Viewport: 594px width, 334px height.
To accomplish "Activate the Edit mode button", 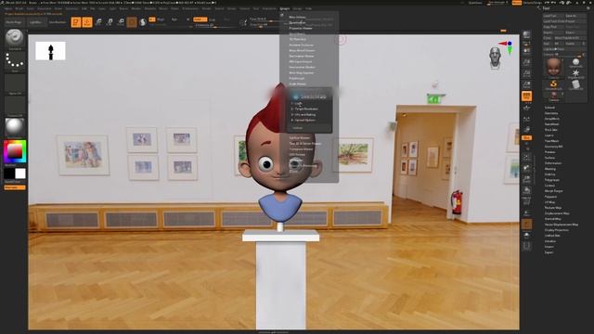I will tap(76, 22).
